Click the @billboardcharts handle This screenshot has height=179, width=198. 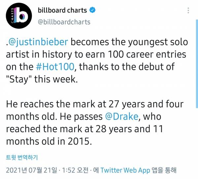(64, 22)
